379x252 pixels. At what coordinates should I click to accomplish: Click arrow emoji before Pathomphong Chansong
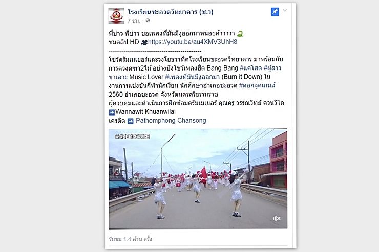click(130, 121)
